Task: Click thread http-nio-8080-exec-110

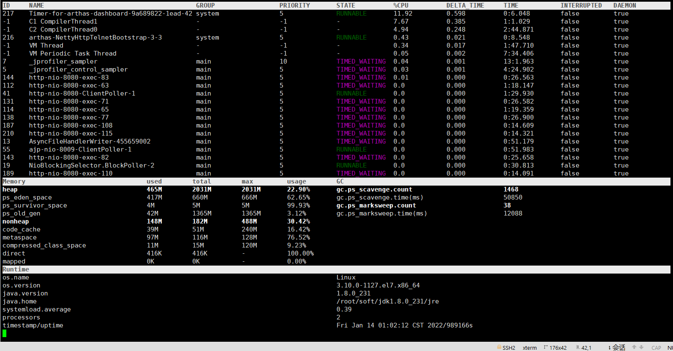Action: tap(71, 173)
